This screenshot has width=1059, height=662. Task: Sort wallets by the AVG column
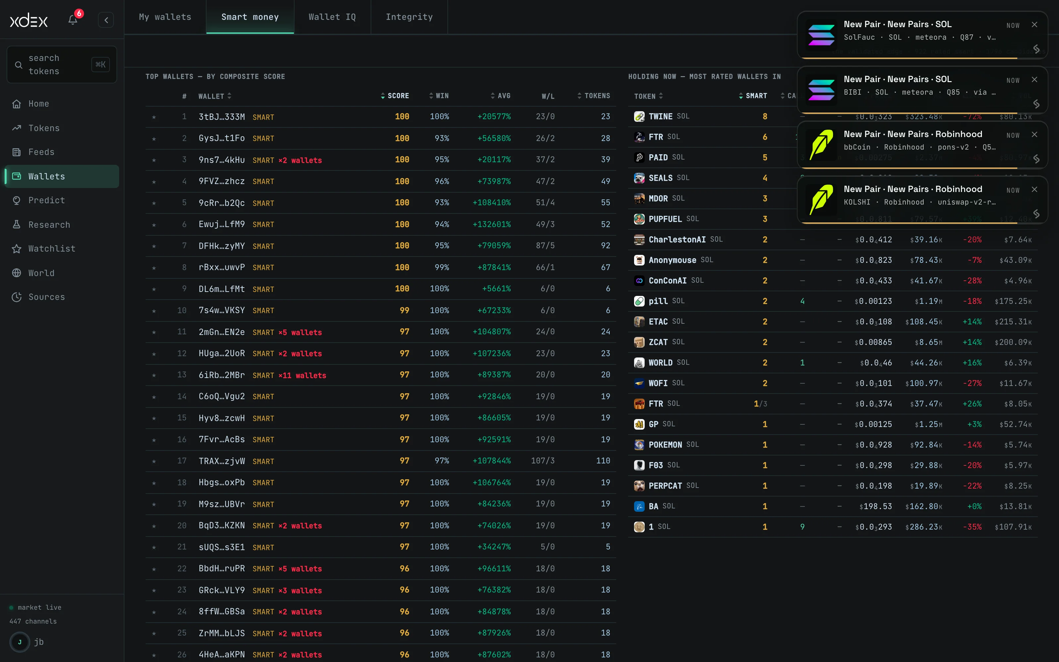tap(501, 96)
